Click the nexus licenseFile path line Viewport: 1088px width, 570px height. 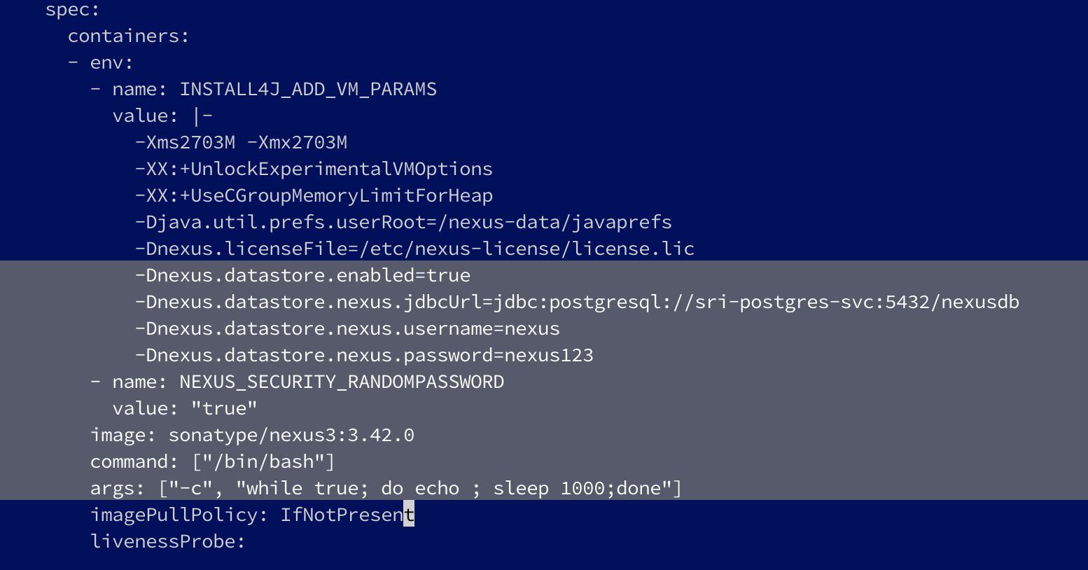click(x=414, y=249)
